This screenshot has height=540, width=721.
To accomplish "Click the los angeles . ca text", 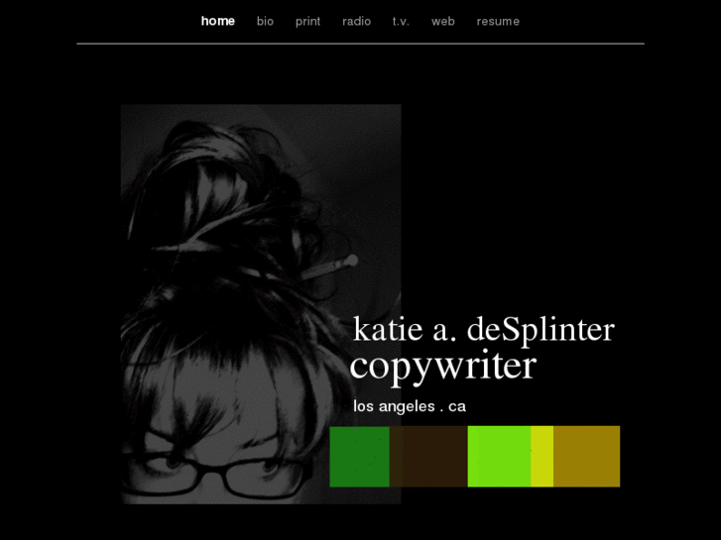I will coord(409,406).
